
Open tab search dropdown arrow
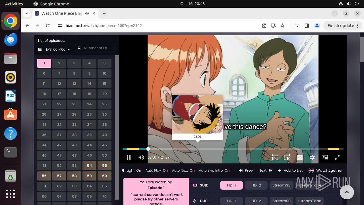click(x=27, y=13)
